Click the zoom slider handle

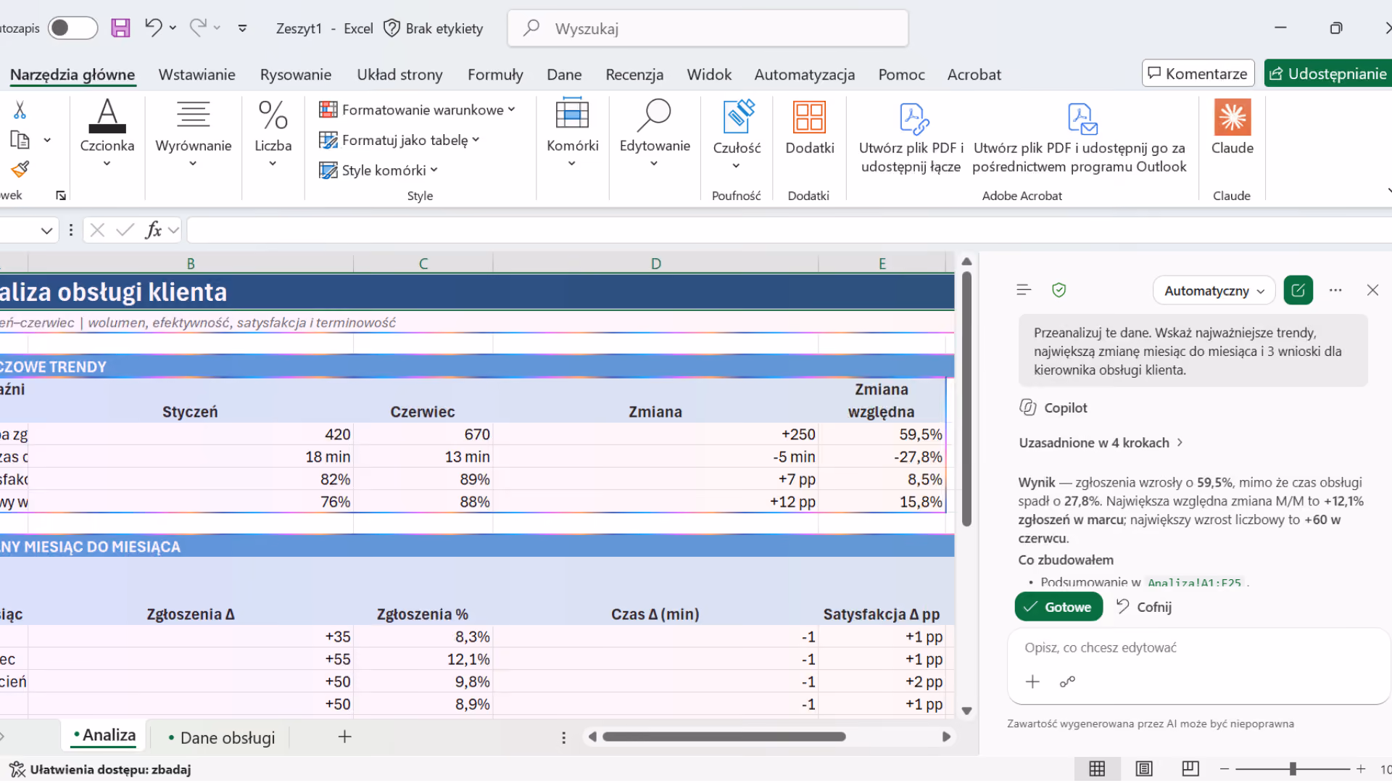tap(1293, 769)
